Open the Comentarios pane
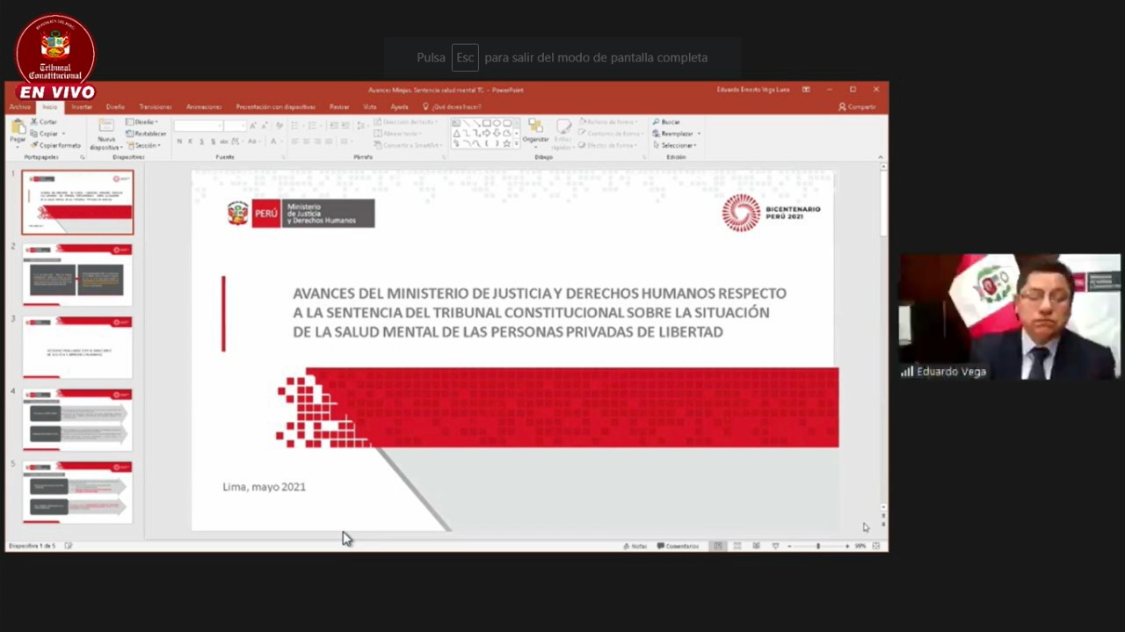This screenshot has width=1125, height=632. pos(678,546)
